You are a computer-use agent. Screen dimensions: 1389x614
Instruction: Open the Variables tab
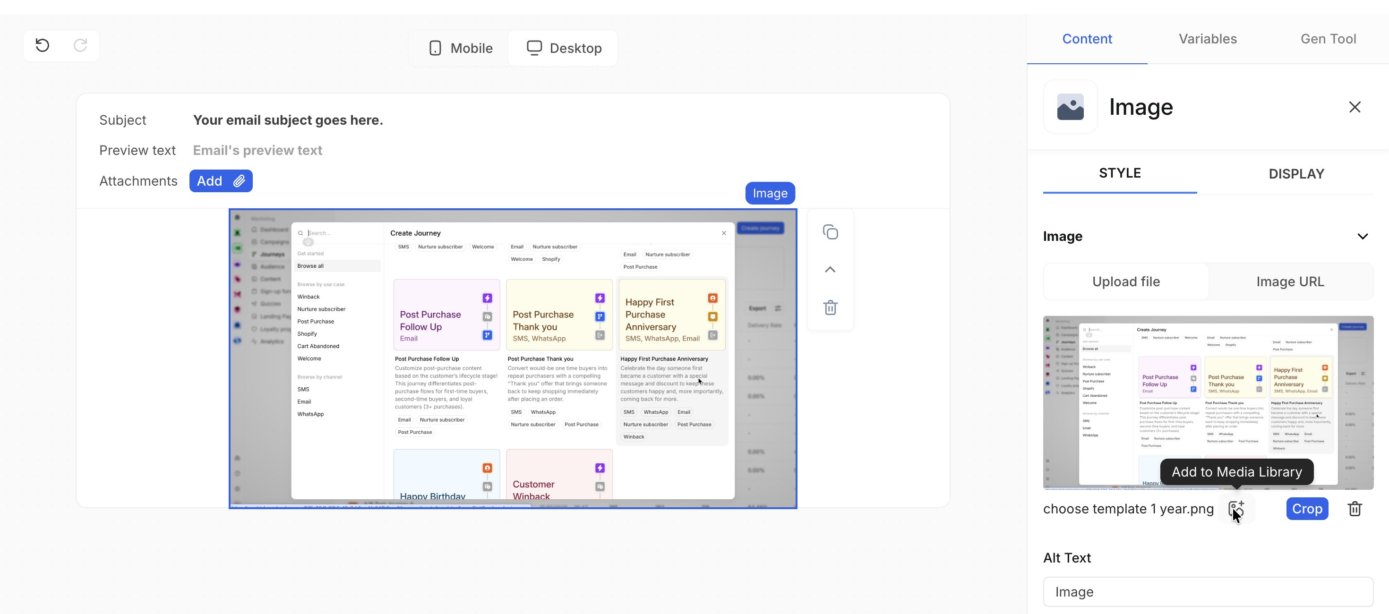point(1207,39)
